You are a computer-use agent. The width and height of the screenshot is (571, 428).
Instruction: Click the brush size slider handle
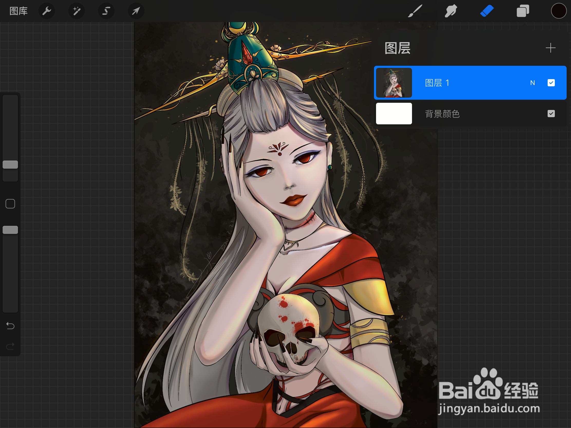(10, 165)
